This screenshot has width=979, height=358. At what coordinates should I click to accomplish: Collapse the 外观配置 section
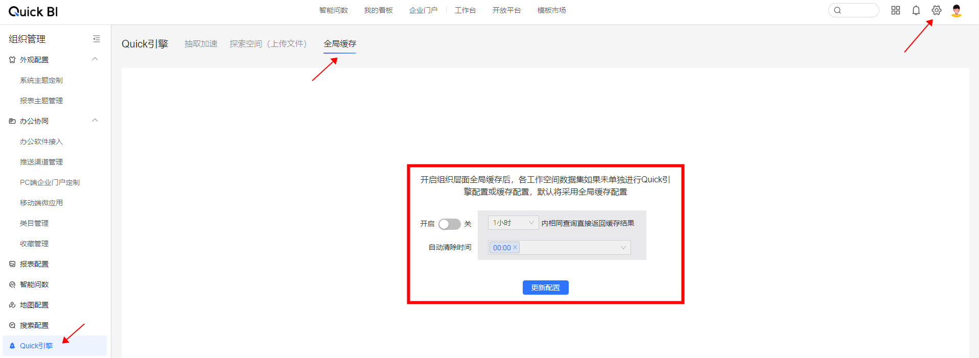click(95, 59)
